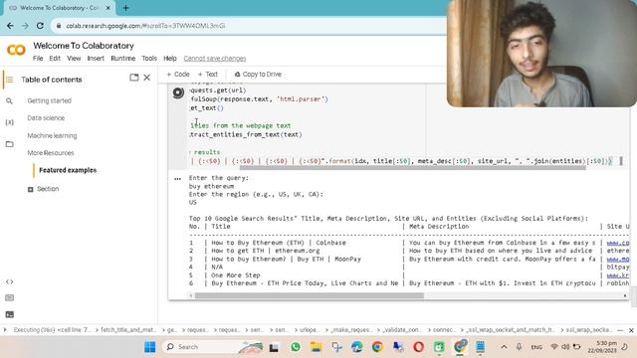The width and height of the screenshot is (637, 358).
Task: Click 'How to get ETH | ethereum.org' row
Action: (x=266, y=251)
